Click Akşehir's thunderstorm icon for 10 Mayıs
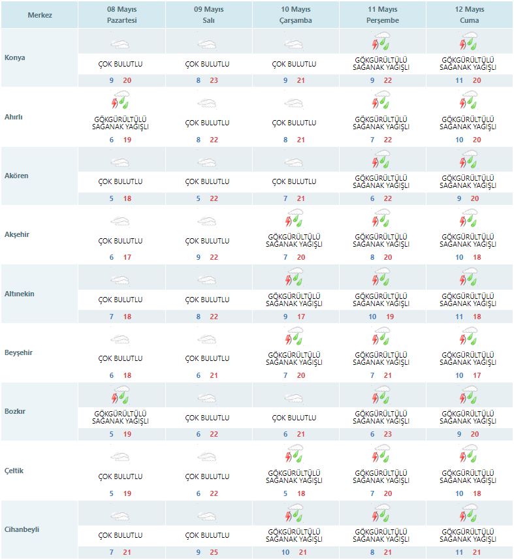Viewport: 514px width, 560px height. click(x=295, y=220)
